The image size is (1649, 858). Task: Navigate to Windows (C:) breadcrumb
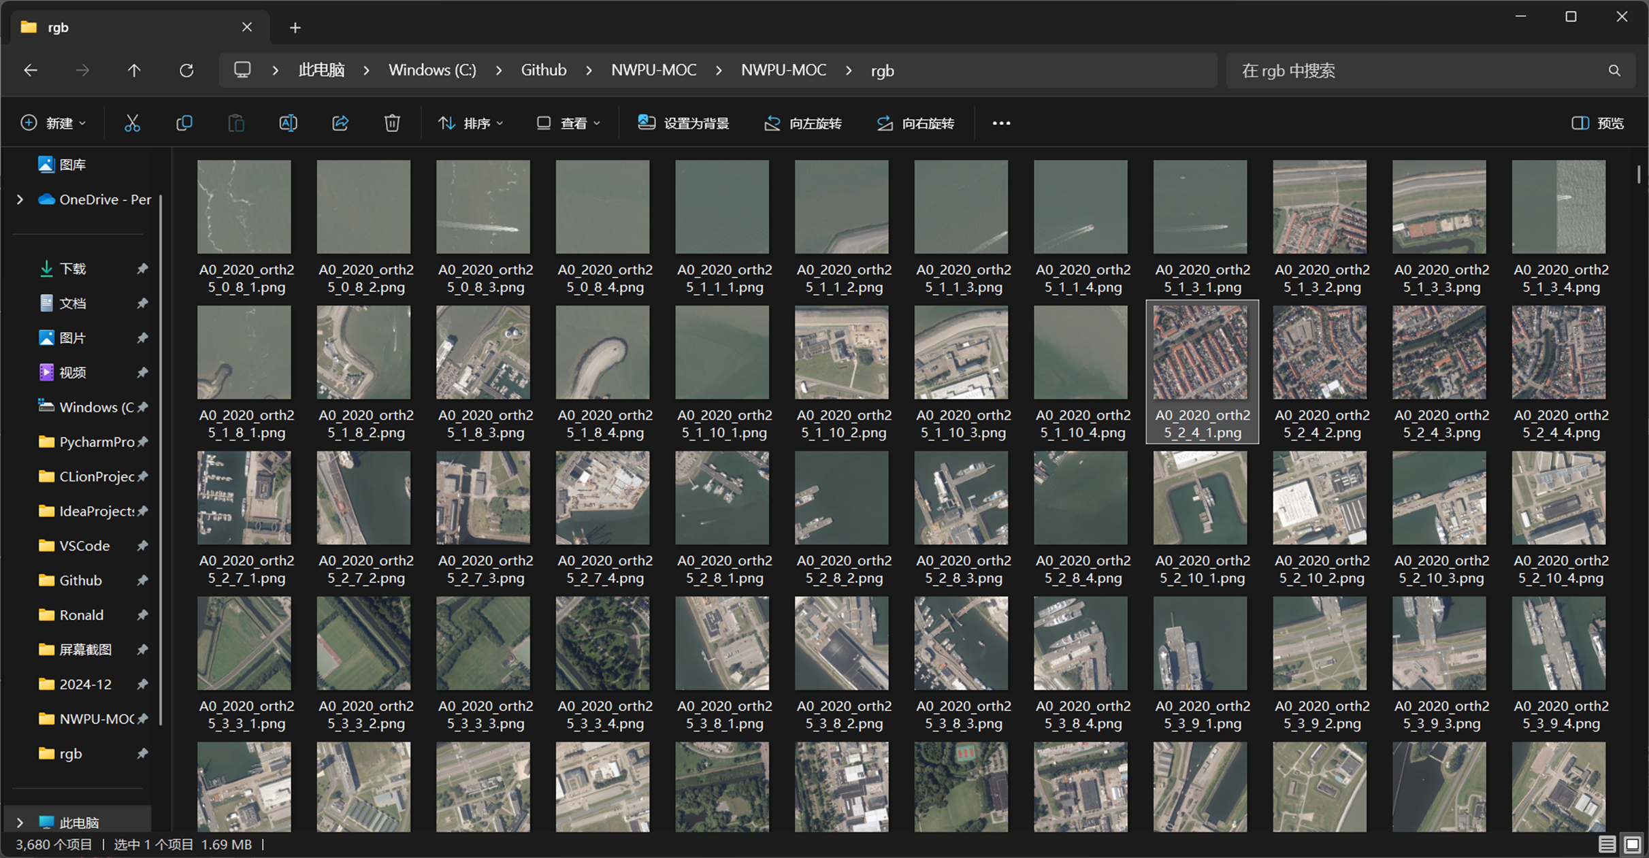tap(432, 70)
